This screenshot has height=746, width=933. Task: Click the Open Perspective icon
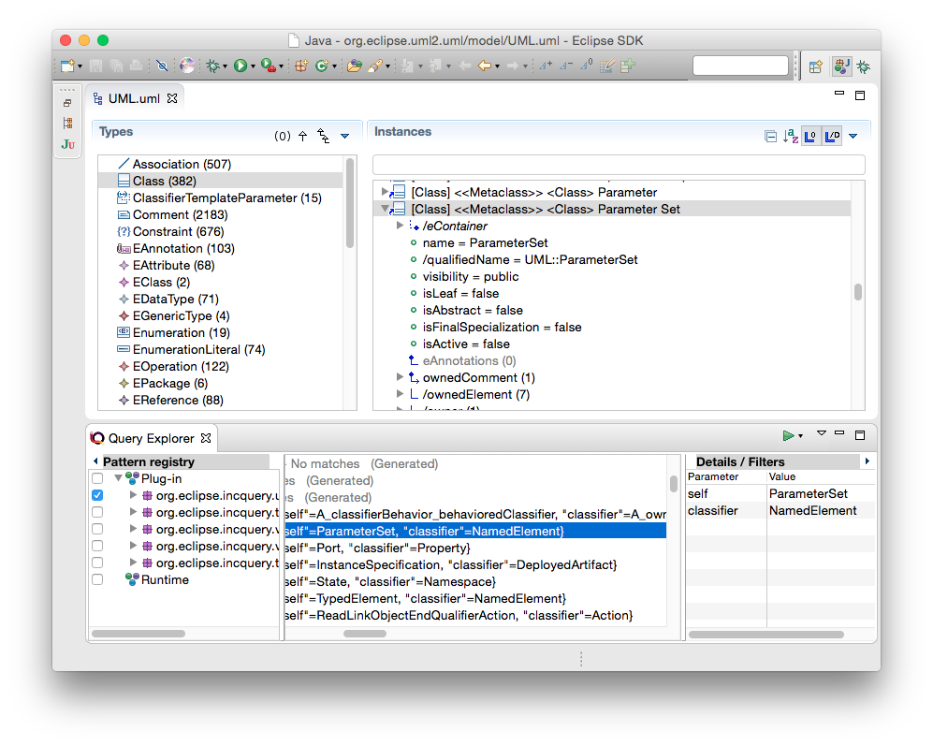tap(816, 66)
